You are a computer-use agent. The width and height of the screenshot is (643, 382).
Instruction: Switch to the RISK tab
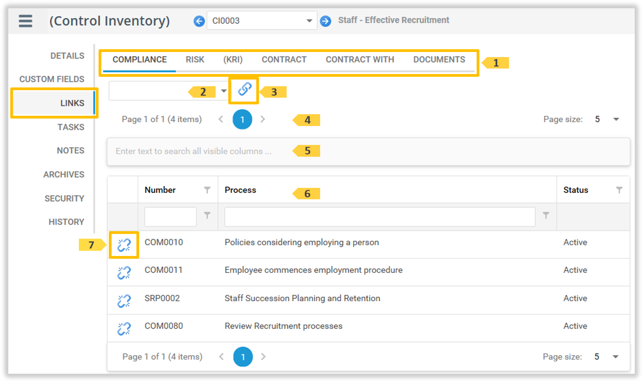click(x=195, y=59)
